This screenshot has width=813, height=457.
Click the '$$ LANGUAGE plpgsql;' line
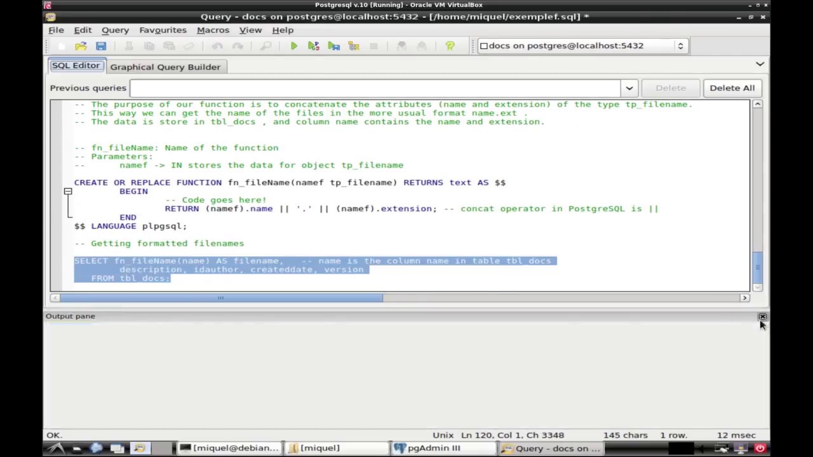[130, 226]
